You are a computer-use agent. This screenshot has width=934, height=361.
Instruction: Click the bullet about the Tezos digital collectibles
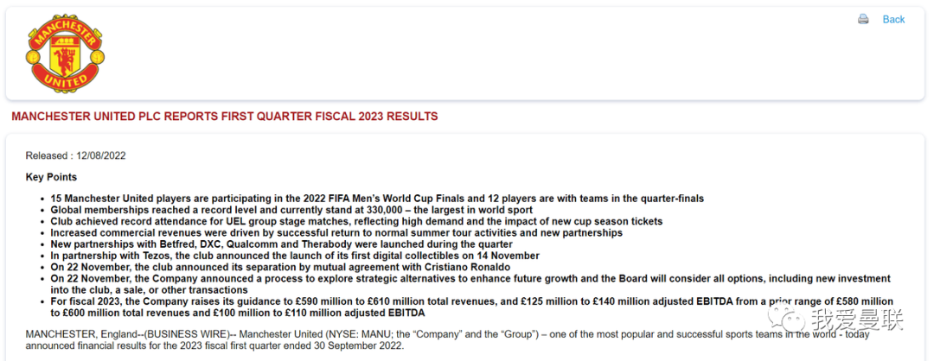(x=295, y=256)
